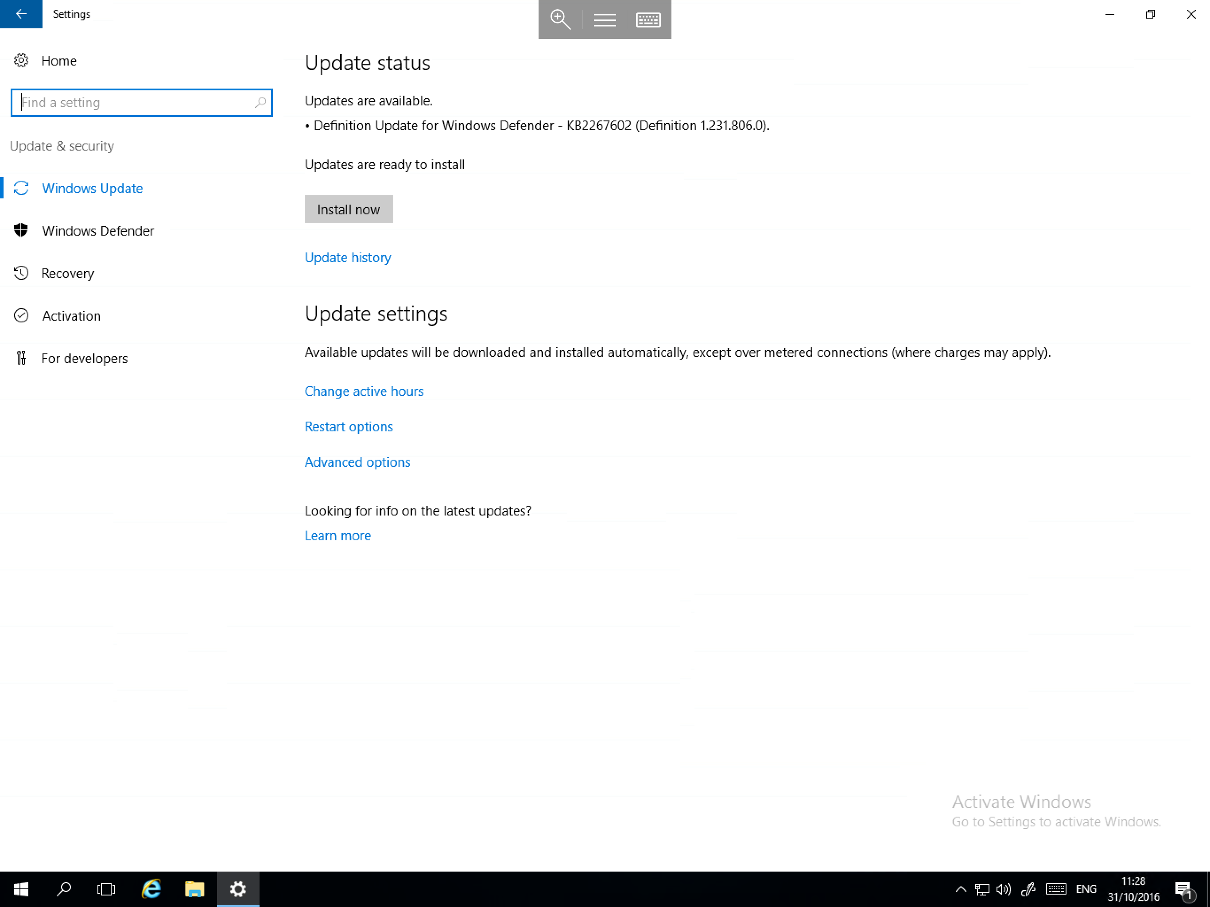Screen dimensions: 1210x907
Task: Click the search magnifier in Find a setting
Action: (x=260, y=102)
